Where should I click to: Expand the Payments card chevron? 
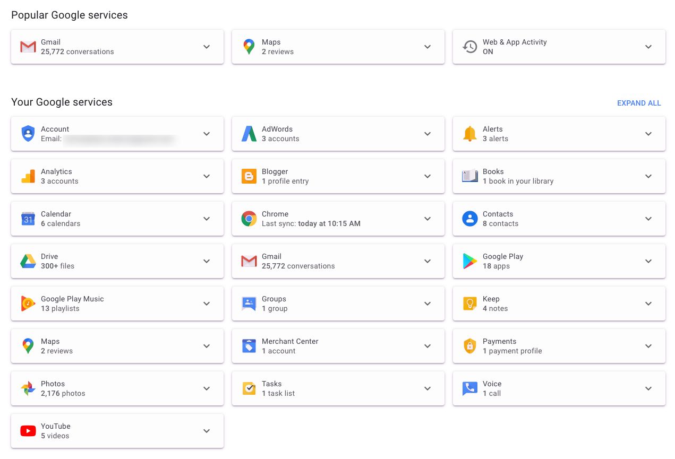[x=648, y=346]
